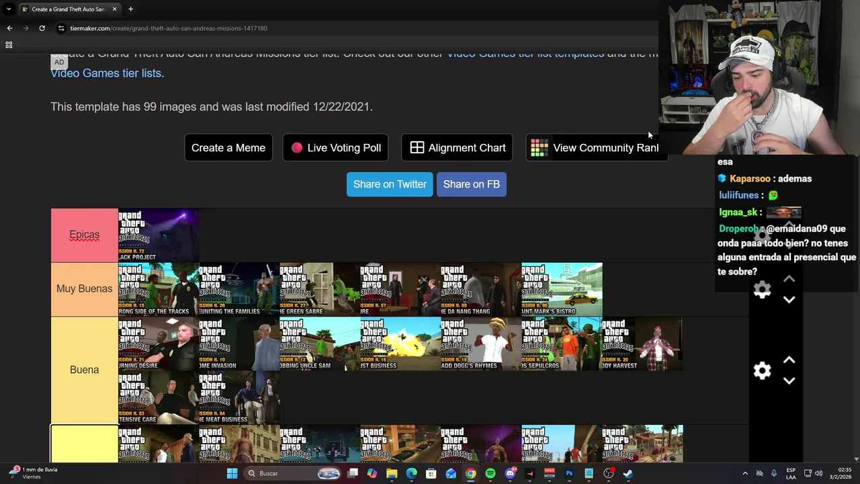Select Reuniting the Families thumbnail
Viewport: 860px width, 484px height.
pyautogui.click(x=239, y=289)
